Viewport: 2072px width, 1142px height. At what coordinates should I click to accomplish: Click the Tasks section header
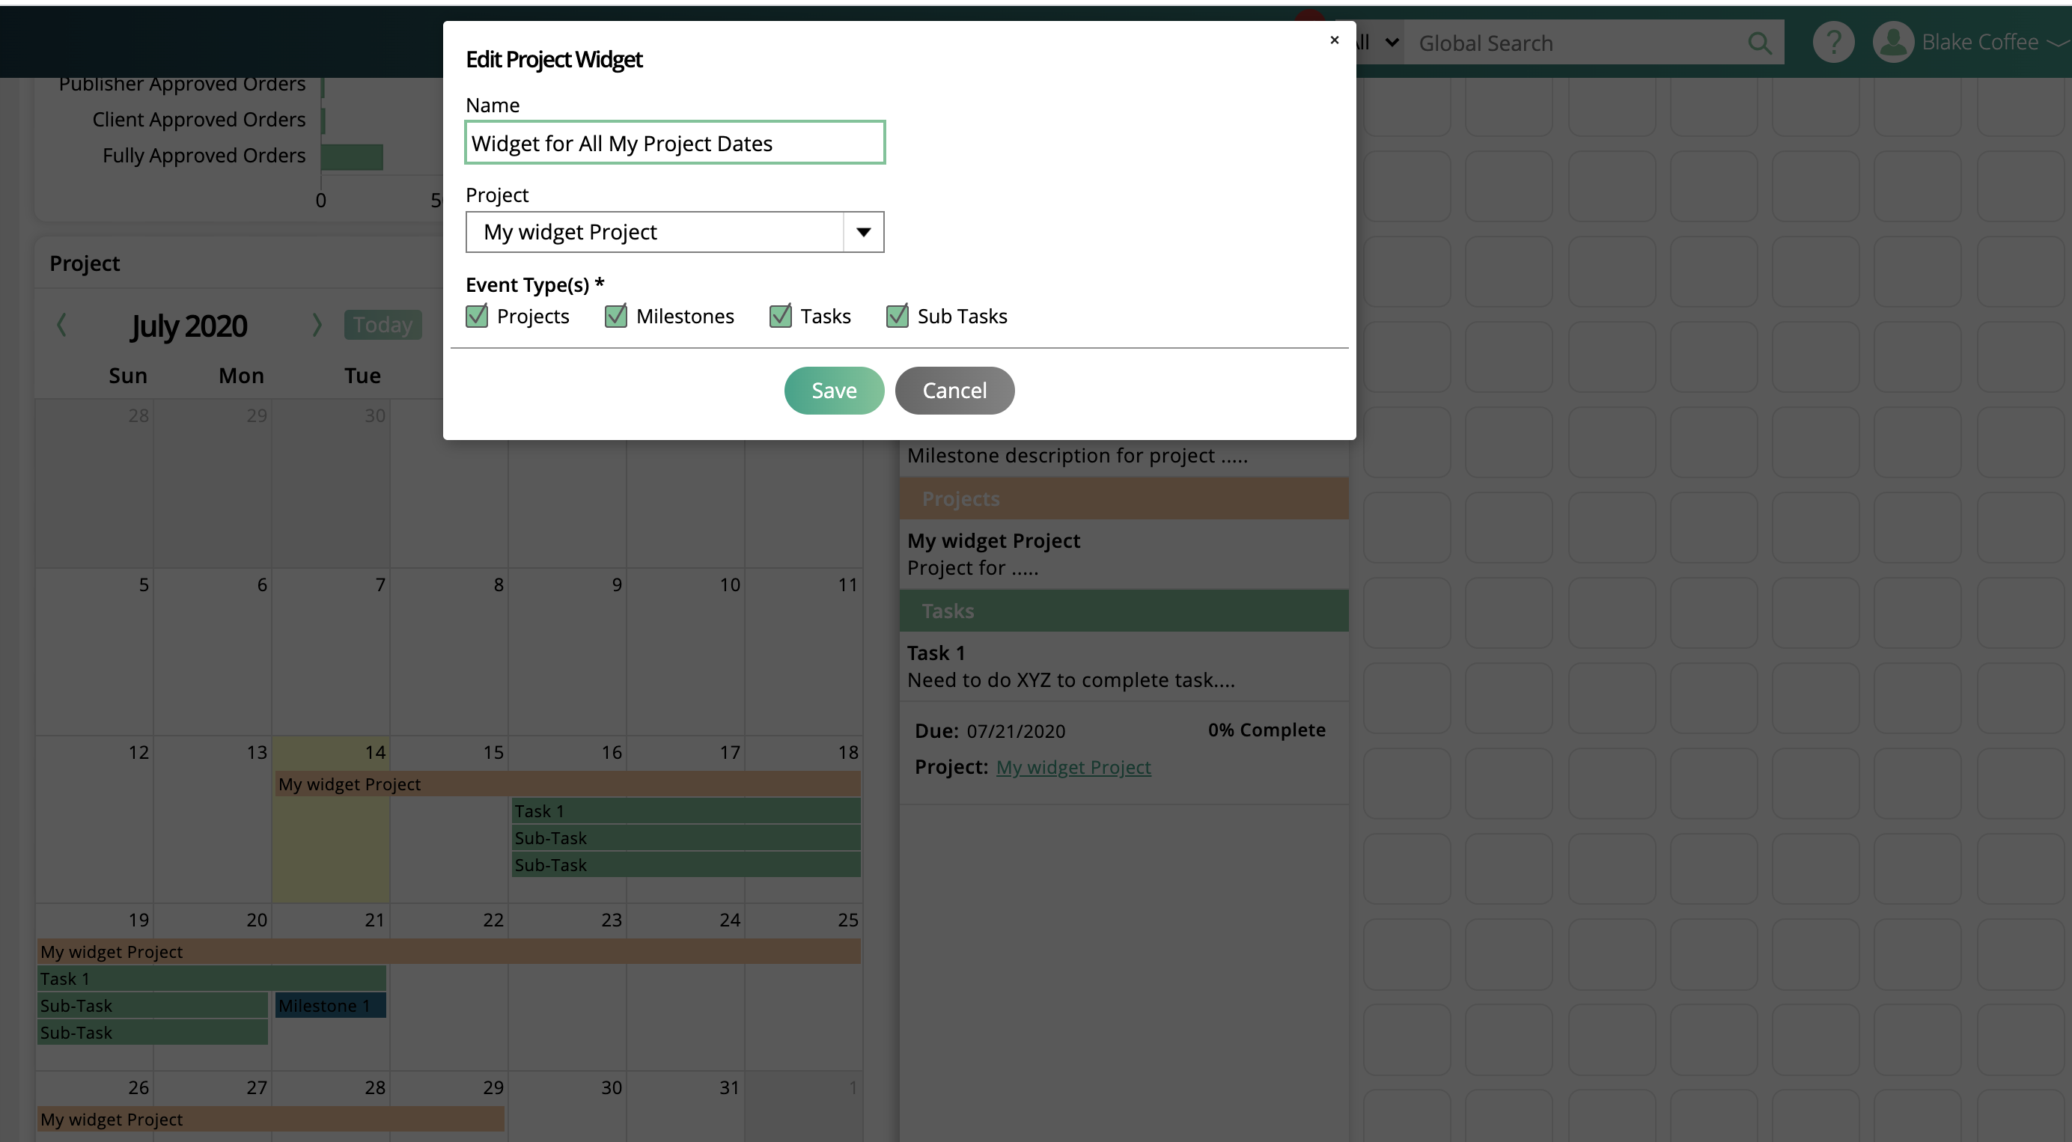pos(1124,611)
